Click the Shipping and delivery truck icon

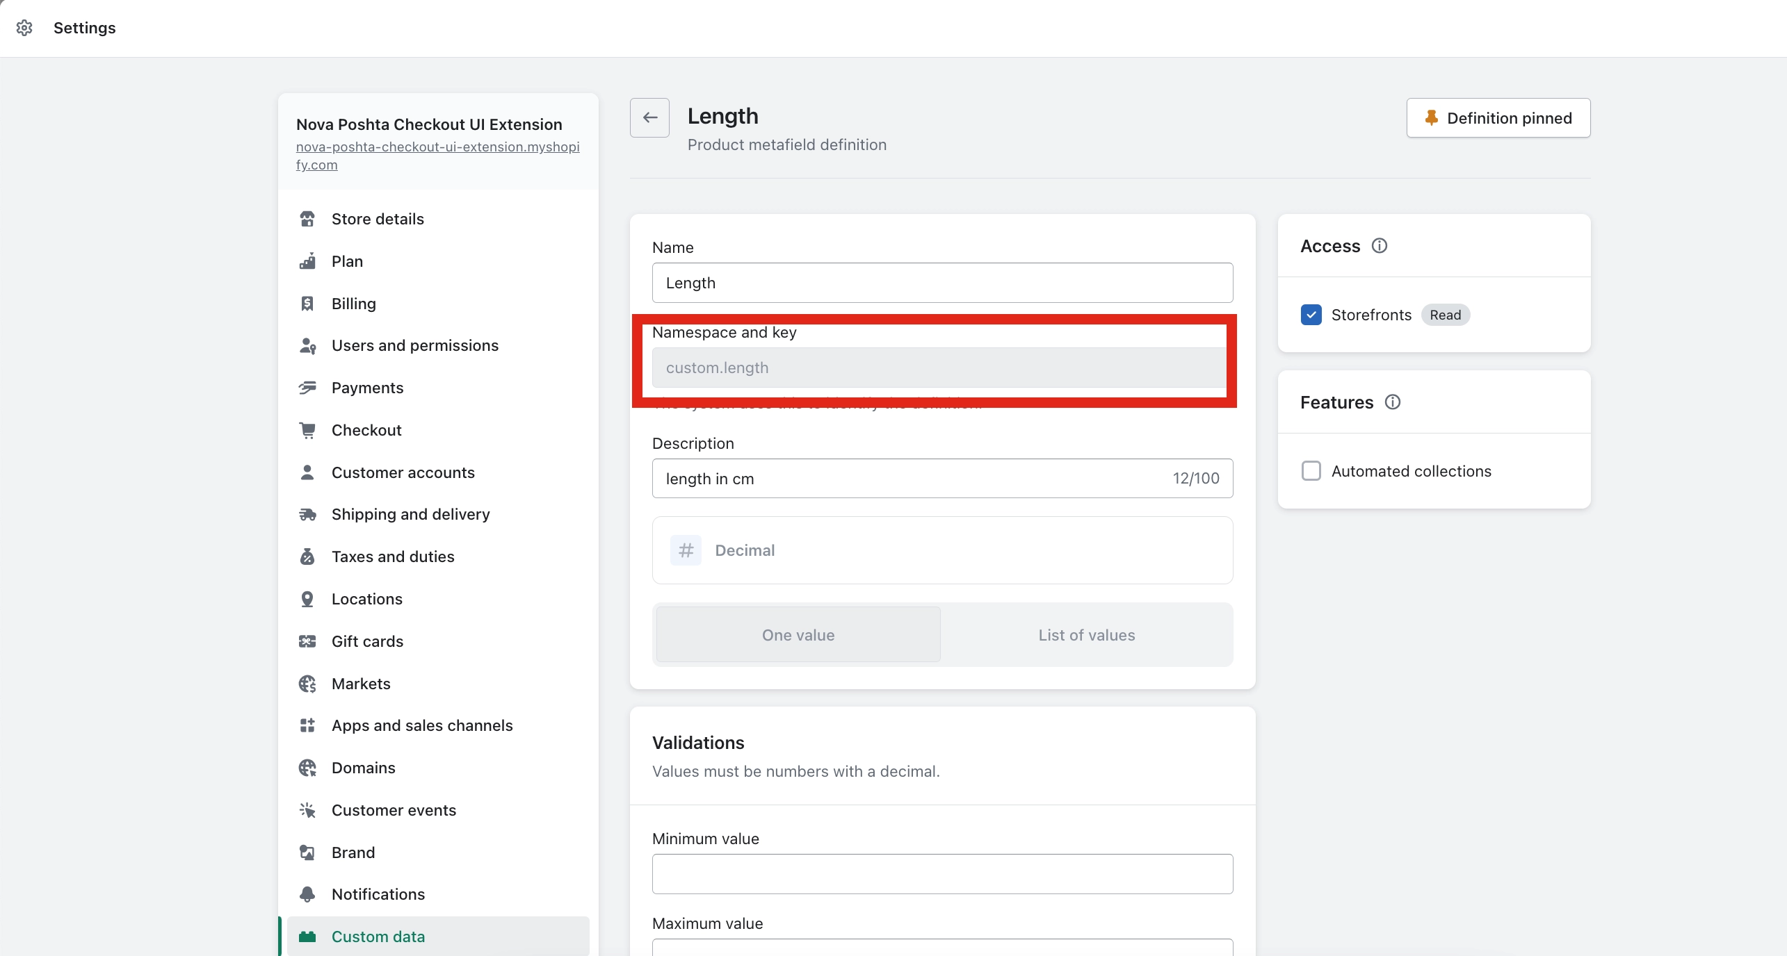click(x=307, y=514)
